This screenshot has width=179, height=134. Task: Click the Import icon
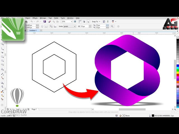point(50,21)
